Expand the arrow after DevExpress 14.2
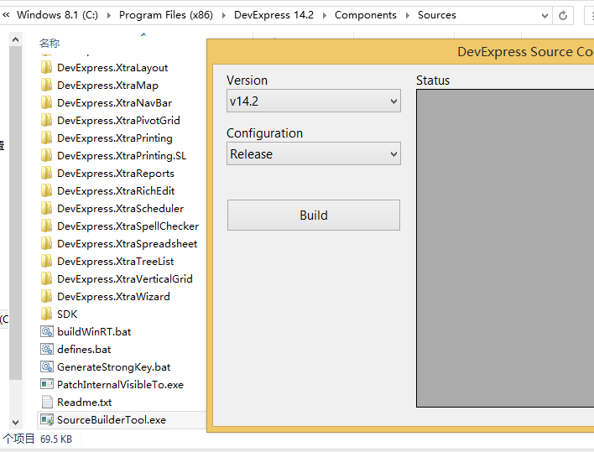594x452 pixels. 325,16
